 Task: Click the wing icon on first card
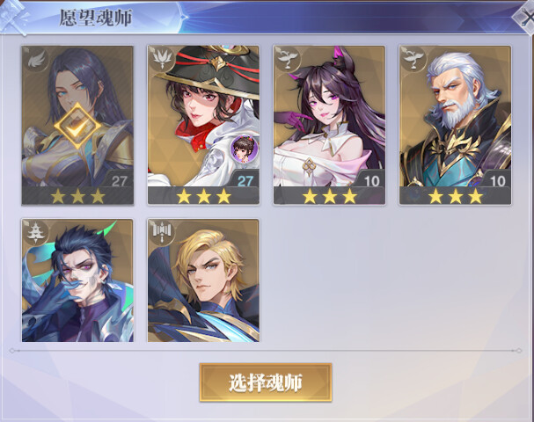(36, 61)
